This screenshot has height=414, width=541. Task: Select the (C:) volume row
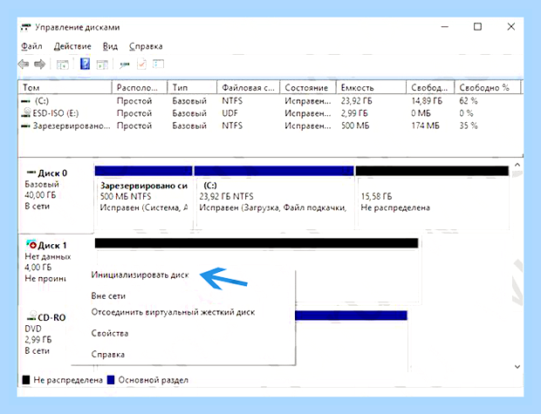click(x=270, y=101)
